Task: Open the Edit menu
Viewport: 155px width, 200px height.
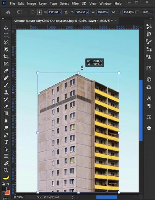Action: (21, 3)
